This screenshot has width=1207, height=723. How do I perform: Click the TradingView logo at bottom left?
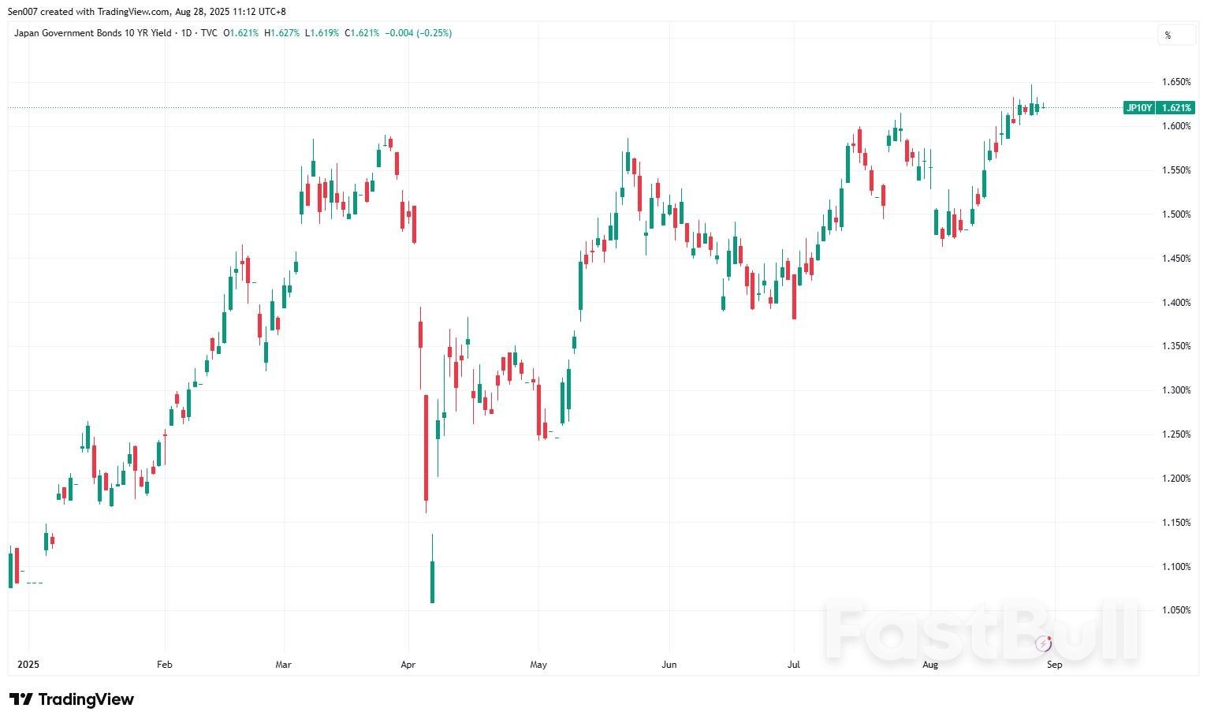click(x=72, y=699)
